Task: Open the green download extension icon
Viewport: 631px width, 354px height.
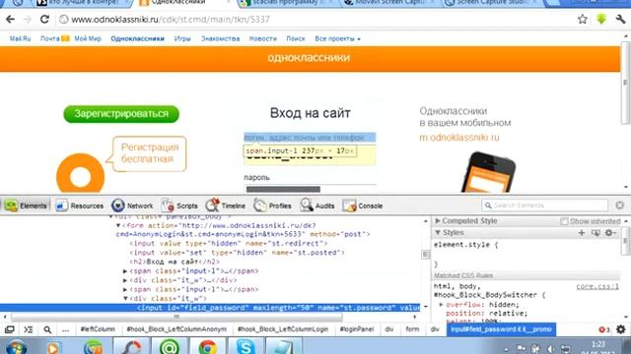Action: pyautogui.click(x=601, y=19)
